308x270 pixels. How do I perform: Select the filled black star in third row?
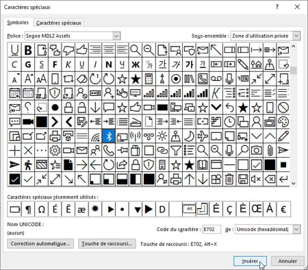136,79
